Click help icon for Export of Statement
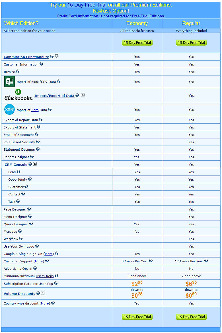Screen dimensions: 222x333 tap(38, 127)
